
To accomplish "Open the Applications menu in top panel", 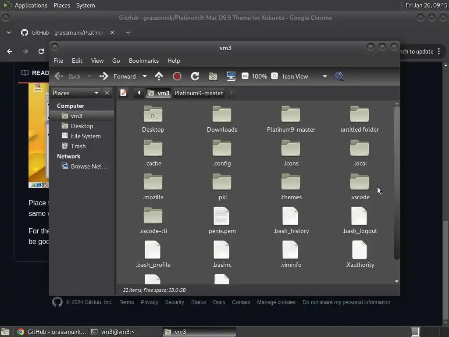I will click(31, 5).
